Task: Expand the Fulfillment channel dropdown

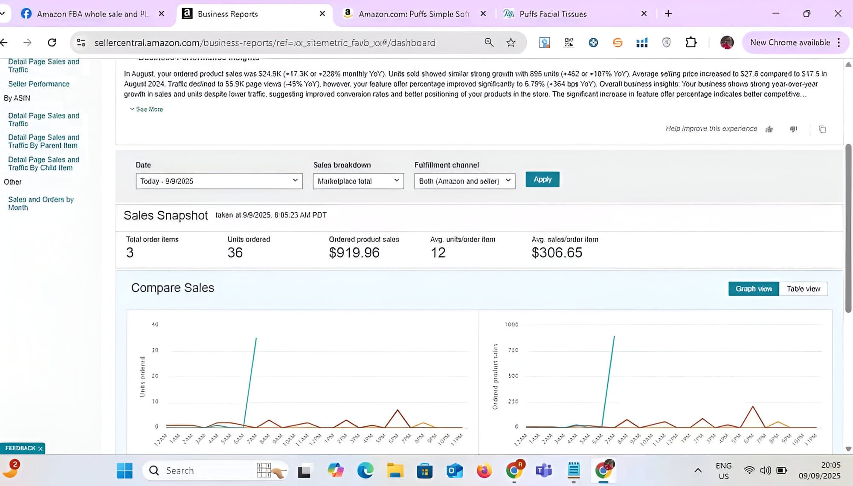Action: [464, 181]
